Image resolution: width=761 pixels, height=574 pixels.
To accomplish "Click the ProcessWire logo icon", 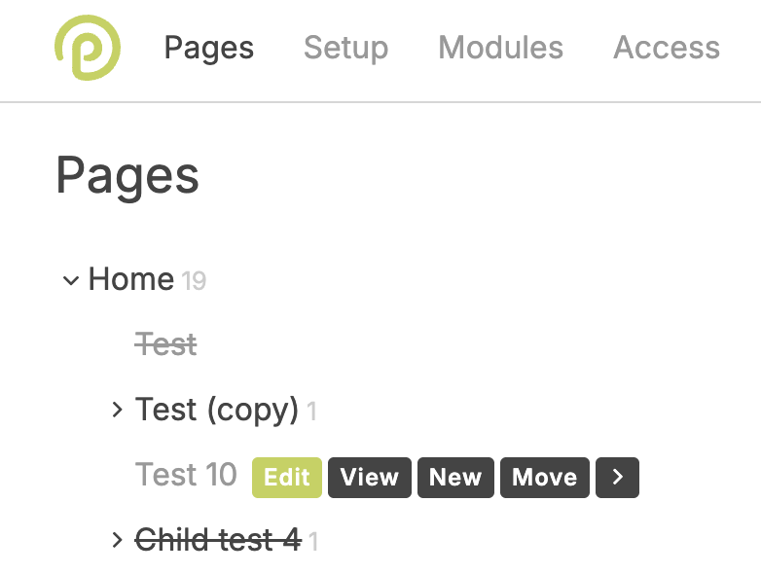I will click(87, 48).
